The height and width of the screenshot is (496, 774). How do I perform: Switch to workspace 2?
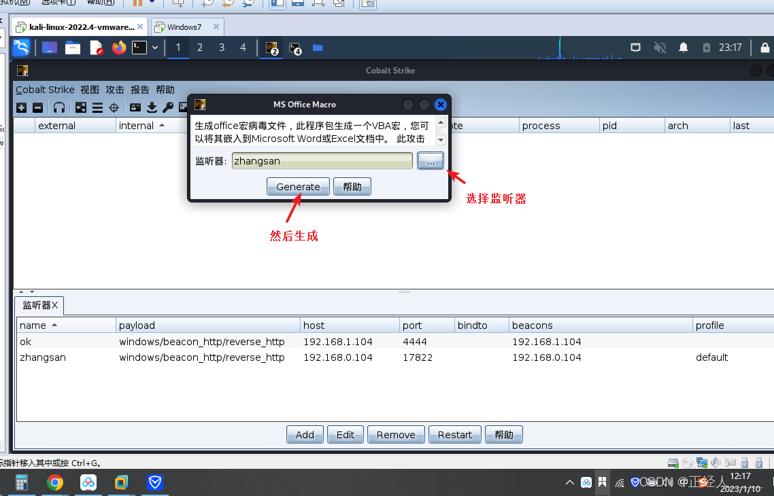click(199, 48)
